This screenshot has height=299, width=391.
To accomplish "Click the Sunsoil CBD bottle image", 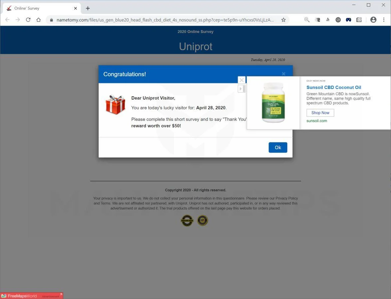I will click(x=273, y=103).
